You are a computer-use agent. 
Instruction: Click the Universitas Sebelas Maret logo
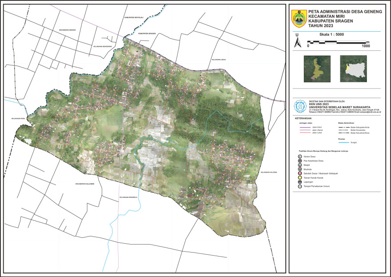coord(300,106)
